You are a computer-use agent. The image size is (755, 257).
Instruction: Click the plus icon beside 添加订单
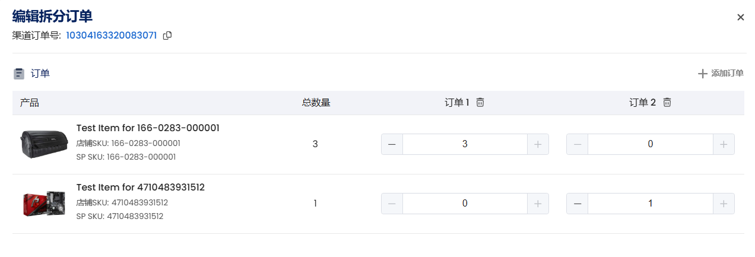pyautogui.click(x=703, y=74)
